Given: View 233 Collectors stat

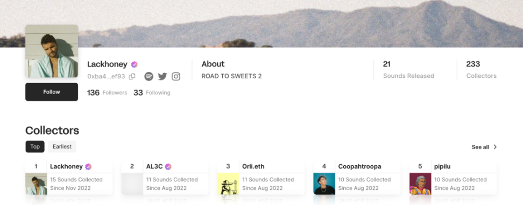Looking at the screenshot, I should click(482, 70).
